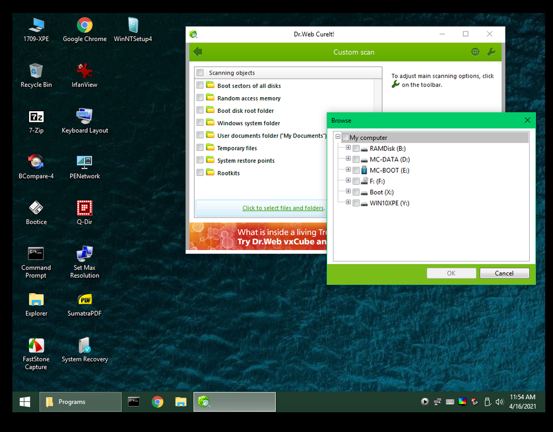553x432 pixels.
Task: Click the 'Temporary files' list label
Action: tap(237, 148)
